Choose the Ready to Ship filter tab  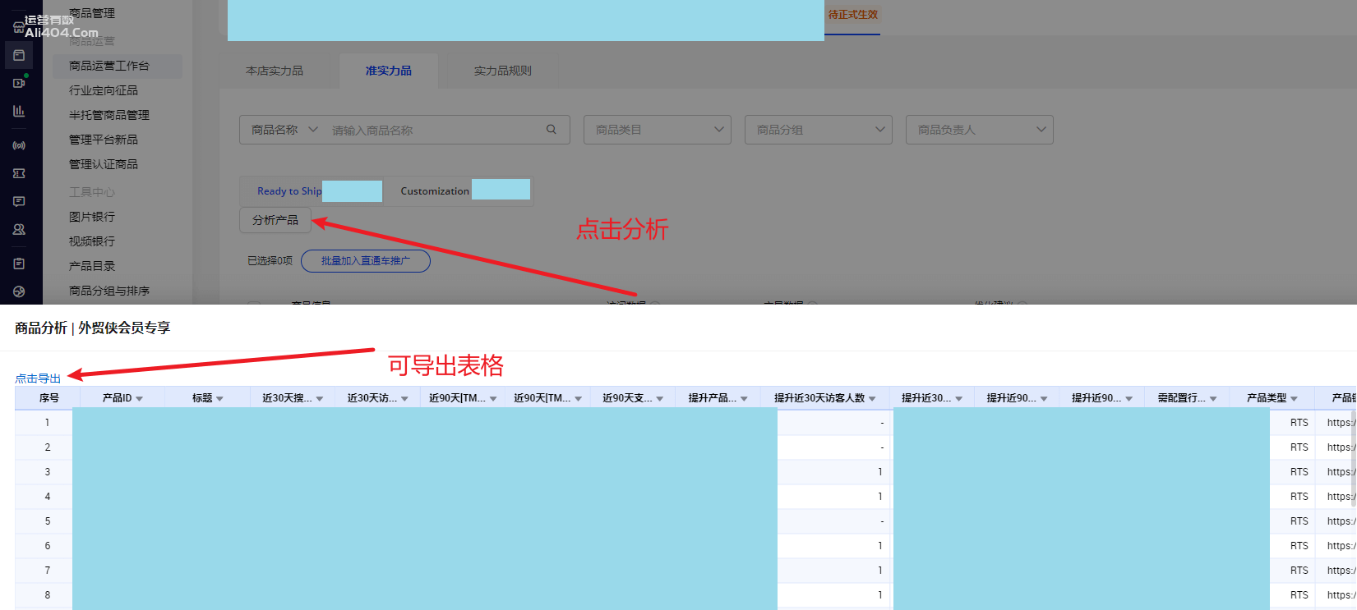point(289,191)
